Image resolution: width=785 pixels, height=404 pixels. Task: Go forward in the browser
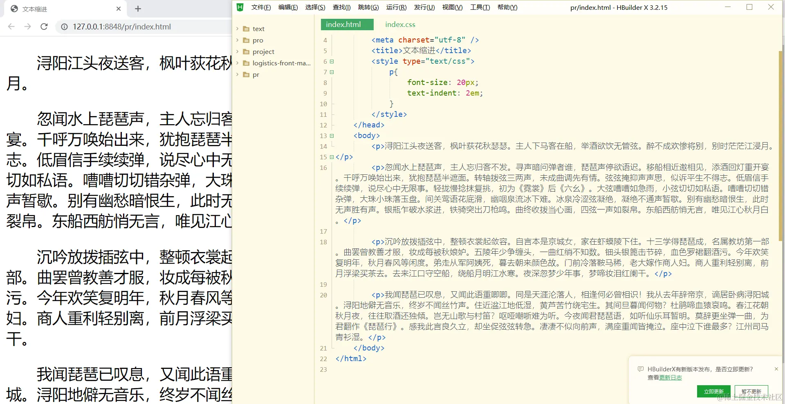tap(28, 27)
